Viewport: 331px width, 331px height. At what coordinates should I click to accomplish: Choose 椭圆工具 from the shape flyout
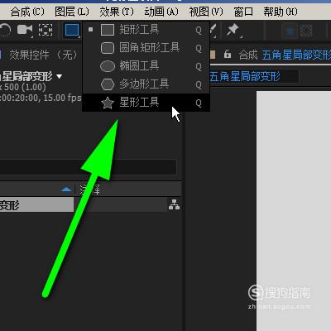pos(146,66)
